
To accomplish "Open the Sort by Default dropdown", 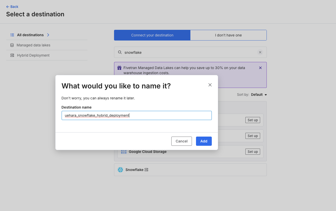I will coord(259,95).
